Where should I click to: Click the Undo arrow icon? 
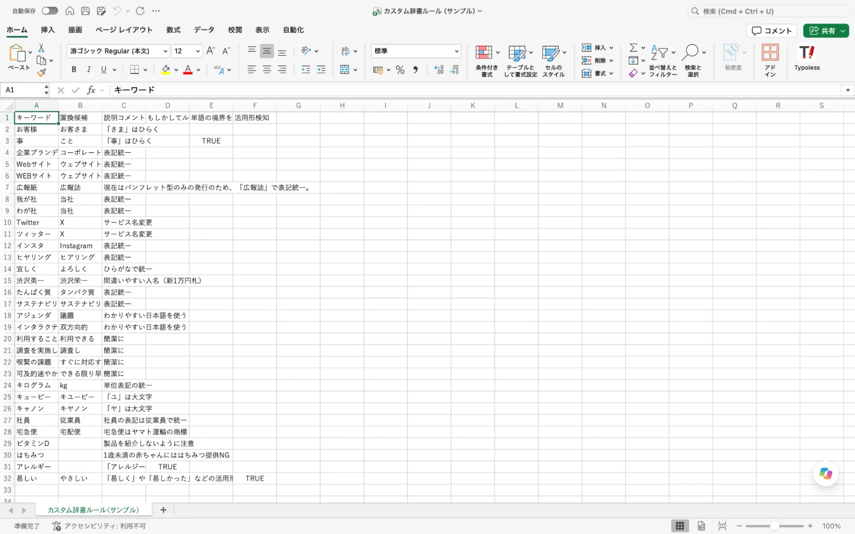click(x=117, y=11)
